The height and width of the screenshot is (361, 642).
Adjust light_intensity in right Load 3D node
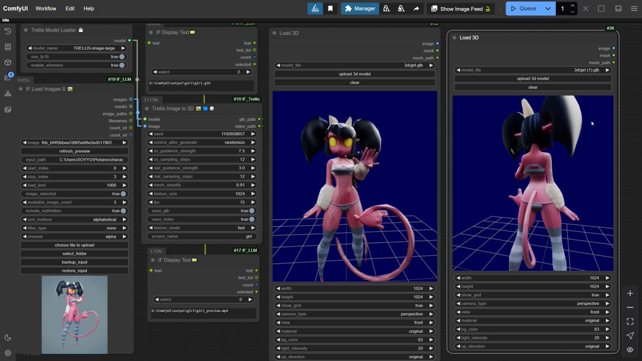pos(533,337)
